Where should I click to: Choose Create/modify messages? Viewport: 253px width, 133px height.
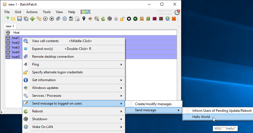coord(154,104)
